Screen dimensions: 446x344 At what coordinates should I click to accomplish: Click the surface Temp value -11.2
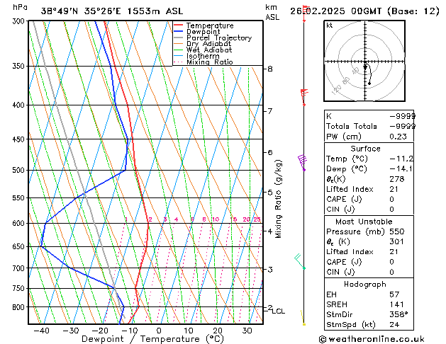click(x=401, y=159)
